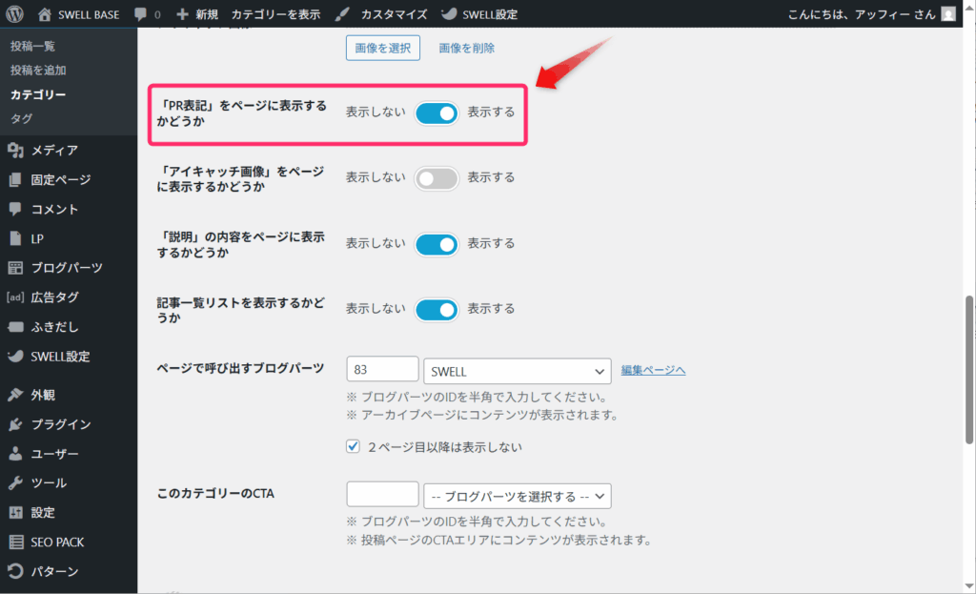Open the ブログパーツを選択する dropdown
Viewport: 976px width, 594px height.
[x=518, y=496]
